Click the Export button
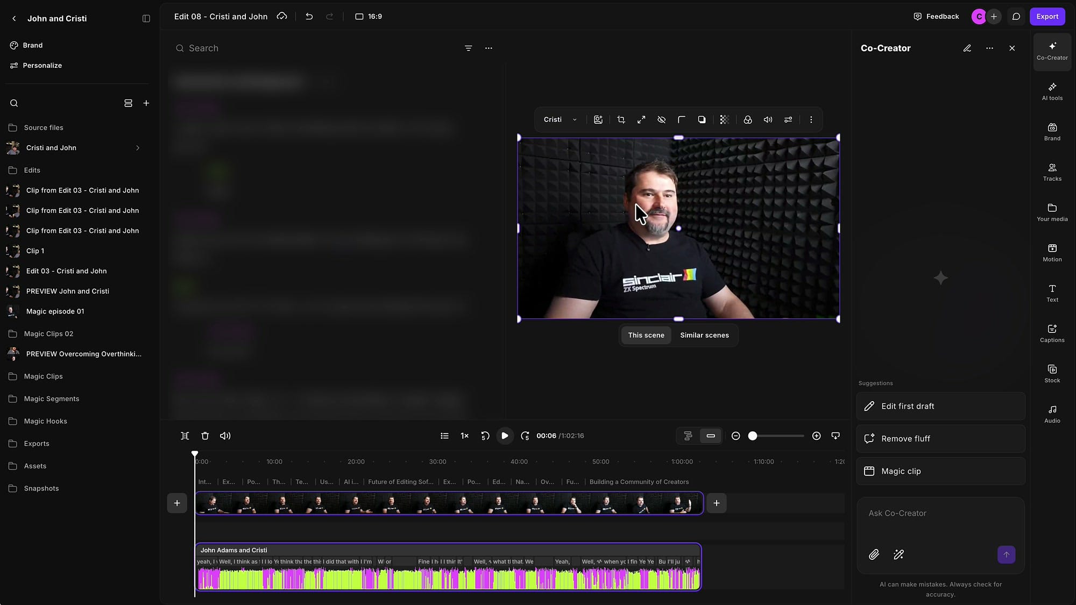 click(x=1047, y=17)
